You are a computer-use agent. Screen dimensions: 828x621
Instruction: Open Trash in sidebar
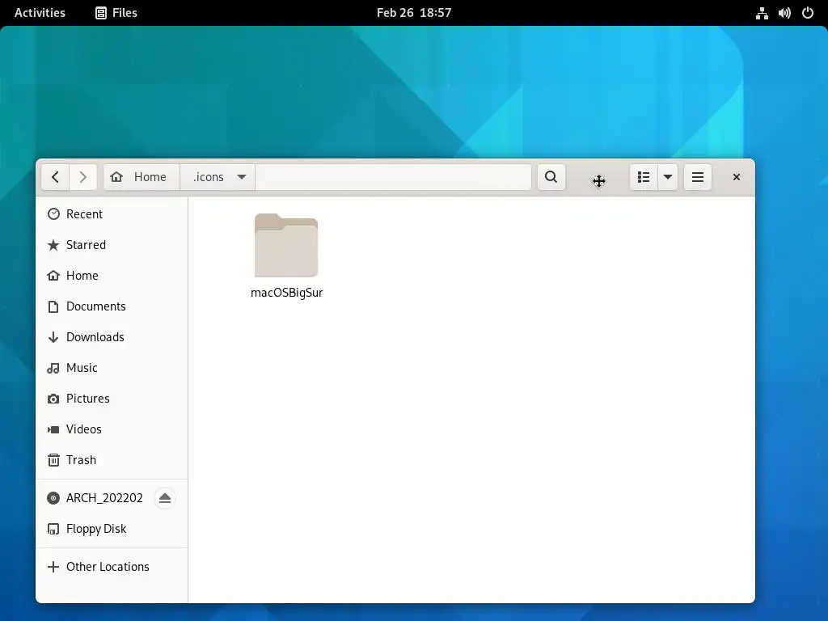pyautogui.click(x=112, y=460)
